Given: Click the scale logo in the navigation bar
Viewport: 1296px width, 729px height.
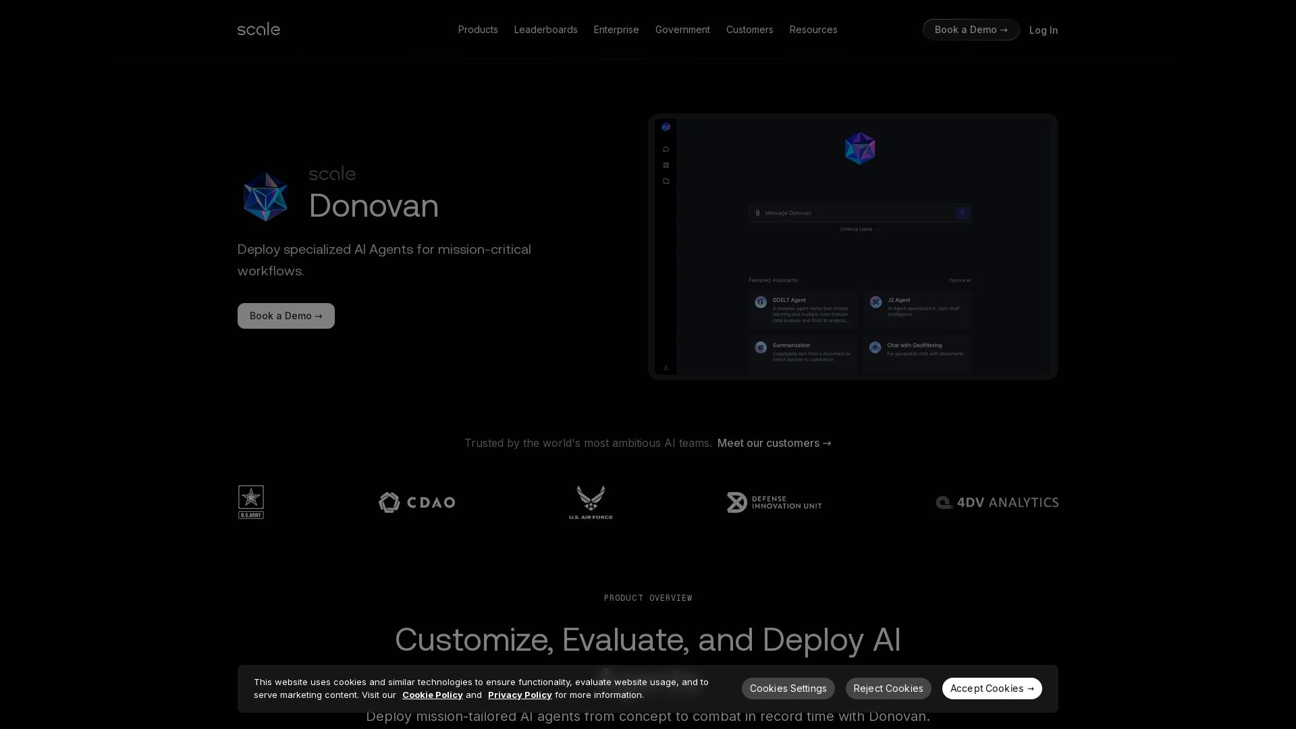Looking at the screenshot, I should [259, 29].
